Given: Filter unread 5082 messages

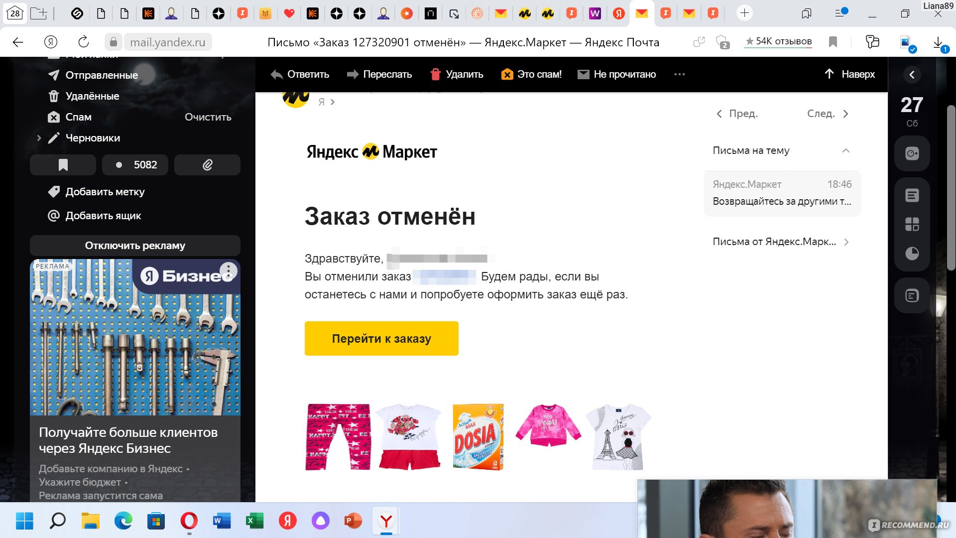Looking at the screenshot, I should pos(135,165).
